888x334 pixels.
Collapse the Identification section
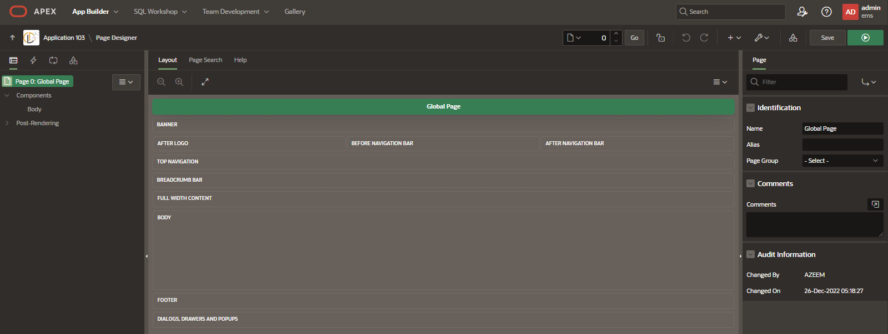750,108
